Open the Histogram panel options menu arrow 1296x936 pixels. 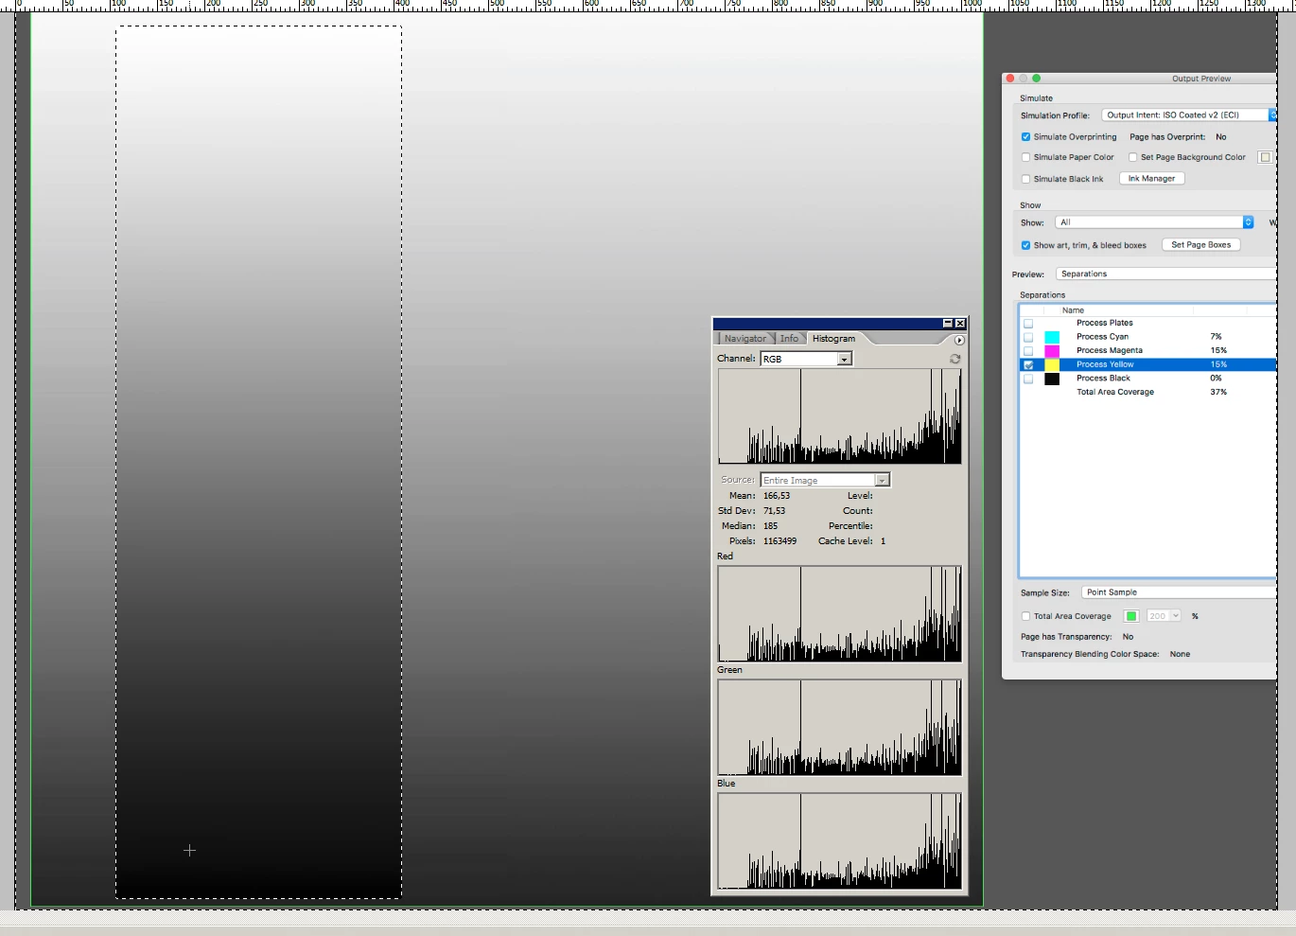click(x=959, y=340)
